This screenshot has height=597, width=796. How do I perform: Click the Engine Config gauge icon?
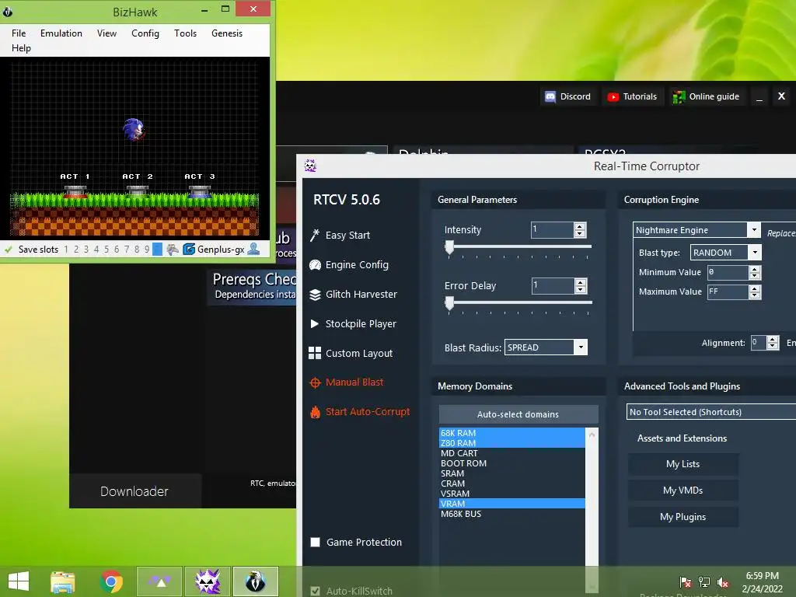click(315, 264)
